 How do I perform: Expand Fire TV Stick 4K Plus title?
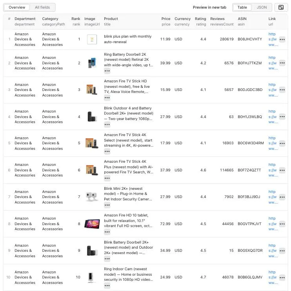pos(107,178)
